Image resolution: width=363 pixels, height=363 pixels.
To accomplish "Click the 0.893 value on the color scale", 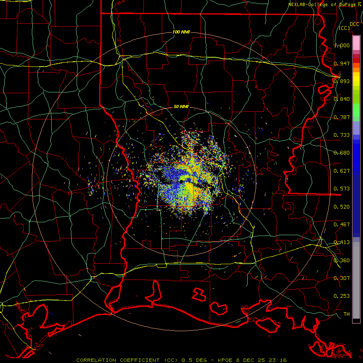I will [342, 81].
